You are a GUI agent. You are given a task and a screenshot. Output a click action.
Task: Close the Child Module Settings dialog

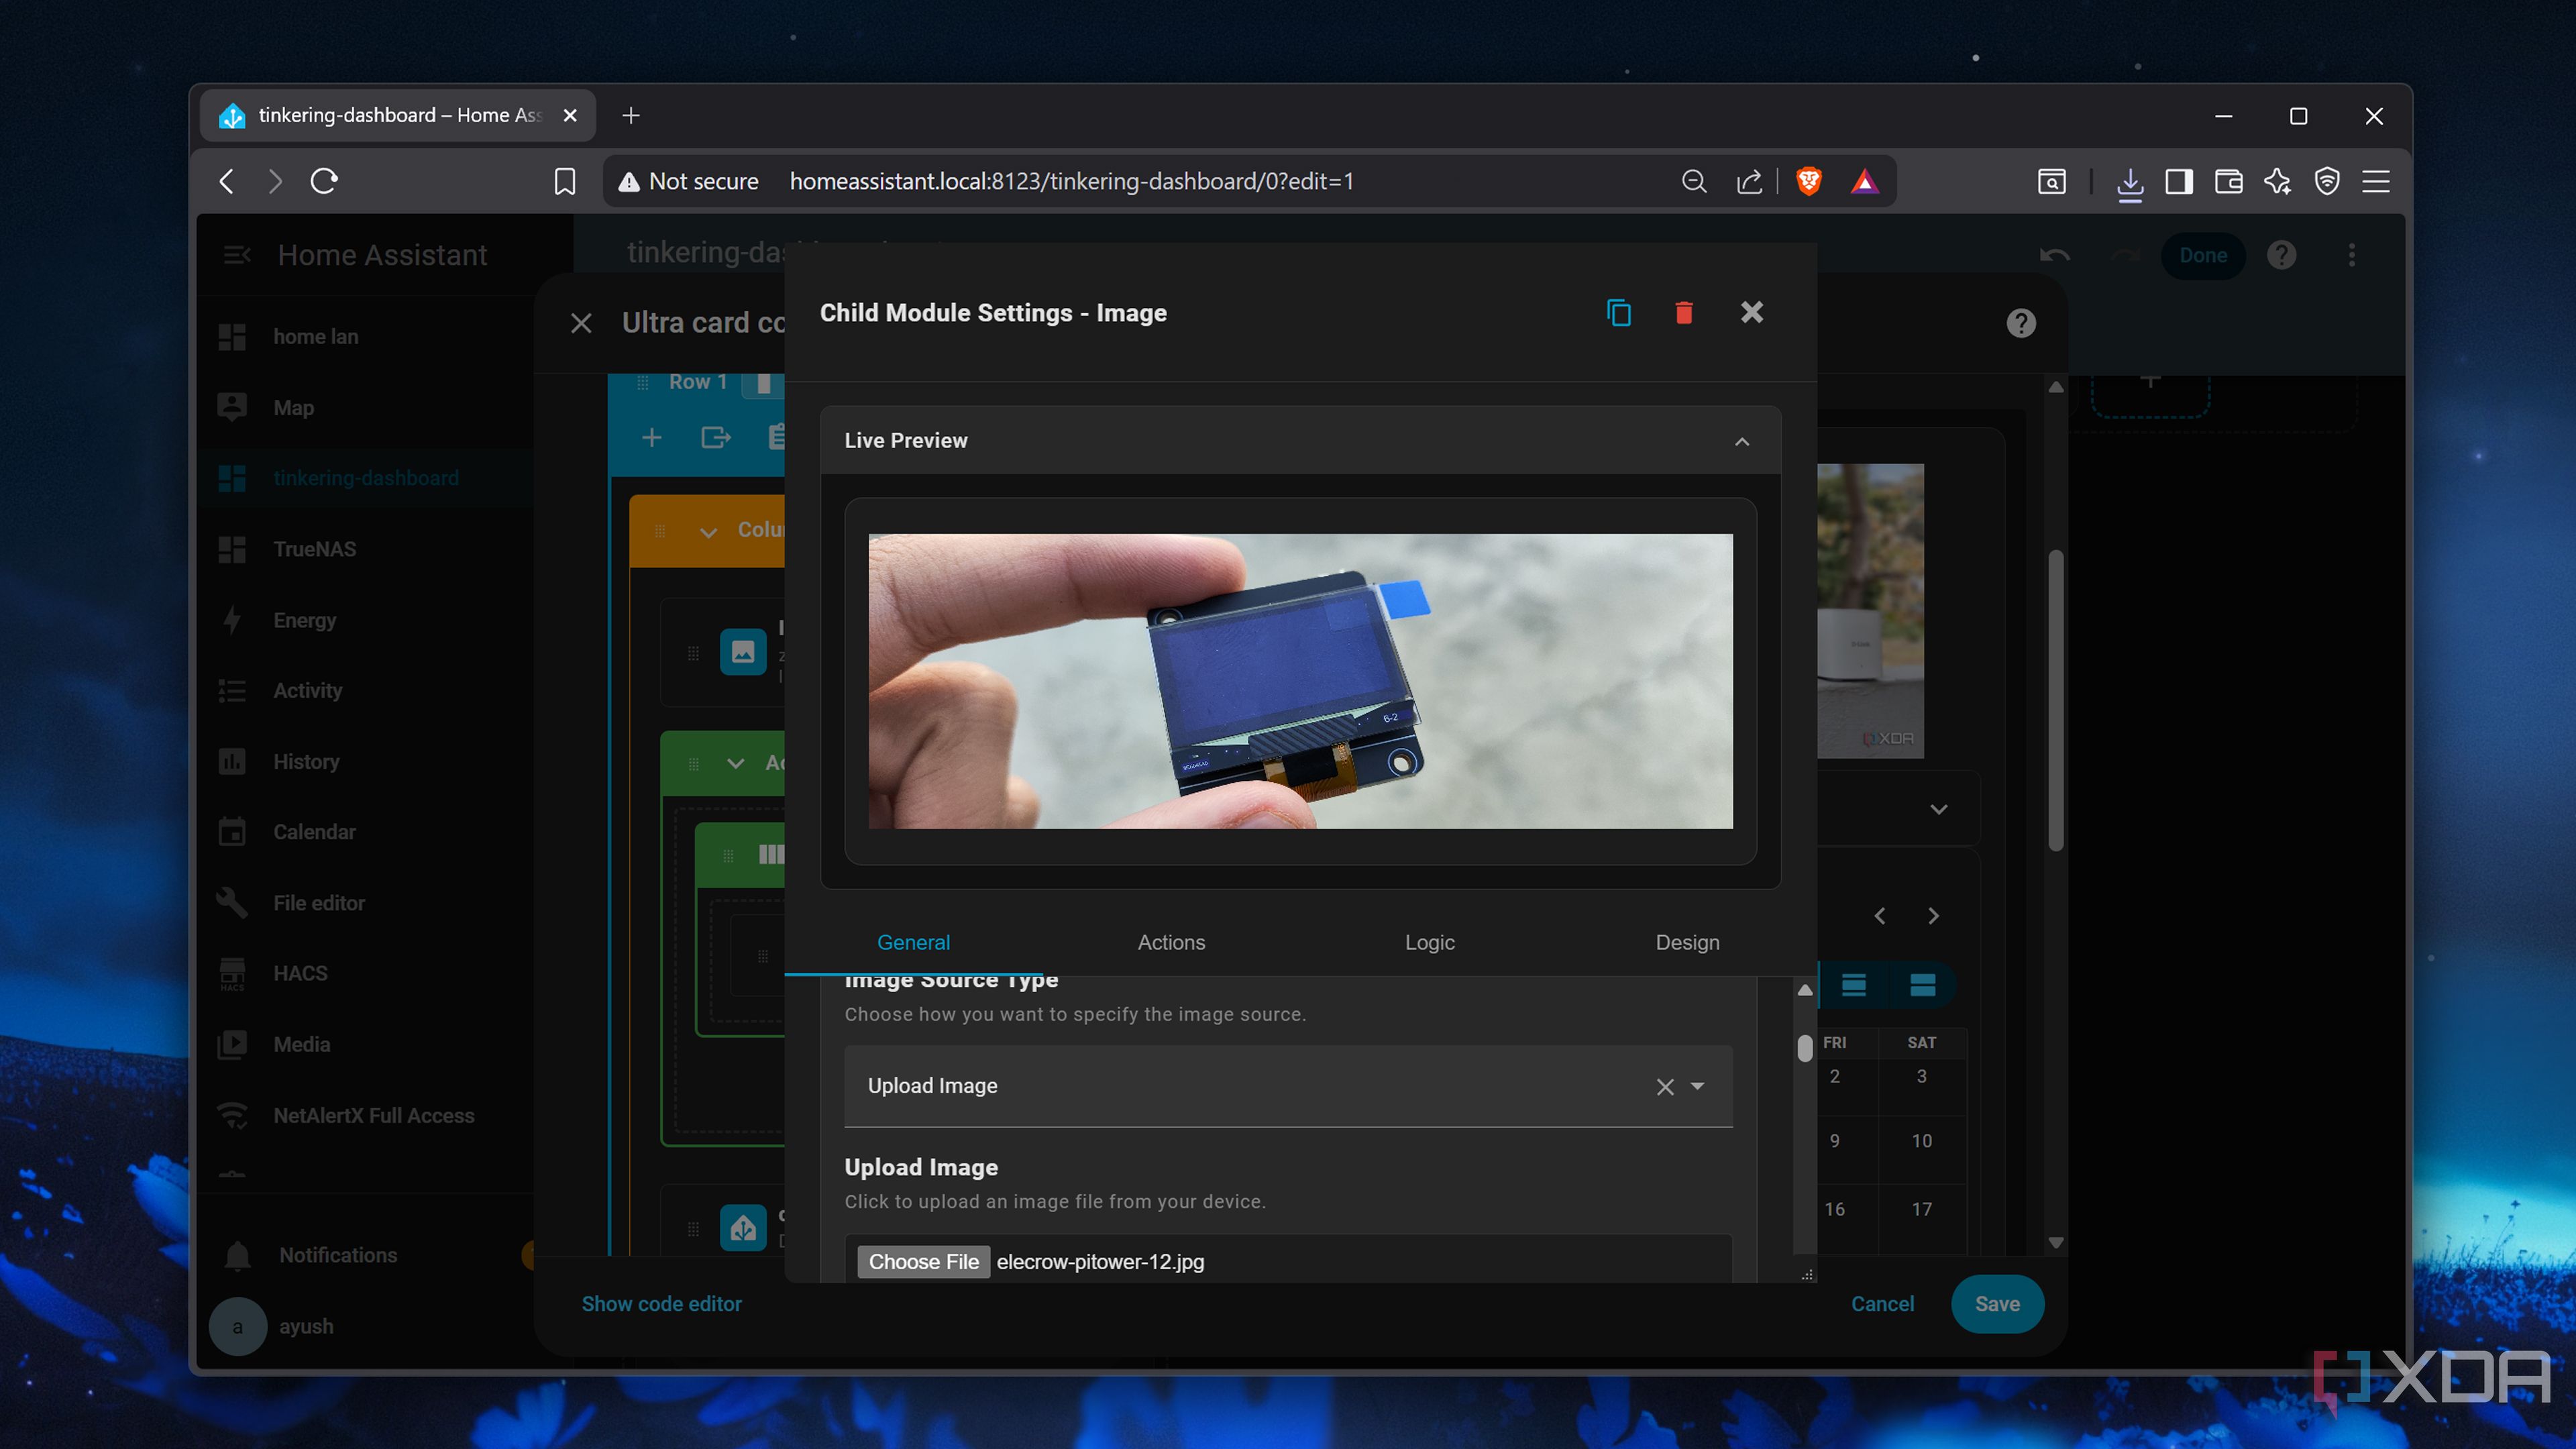click(1752, 312)
